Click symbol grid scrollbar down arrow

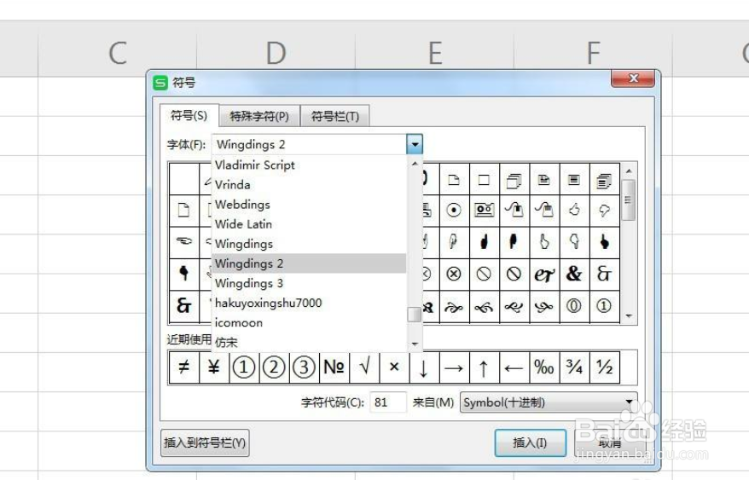(629, 316)
